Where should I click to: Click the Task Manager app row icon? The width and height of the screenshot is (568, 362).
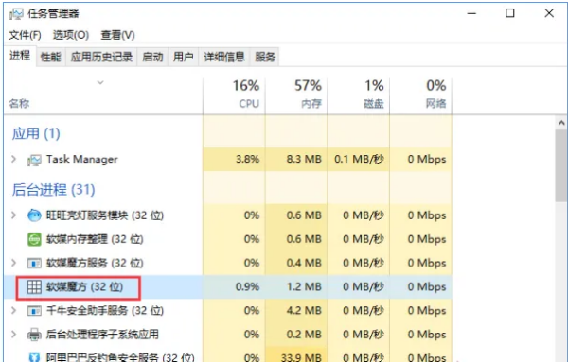pos(34,160)
